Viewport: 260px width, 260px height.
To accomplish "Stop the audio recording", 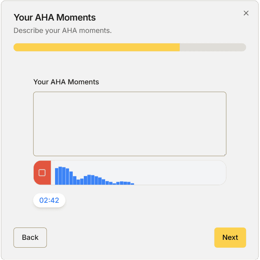I will click(x=42, y=173).
